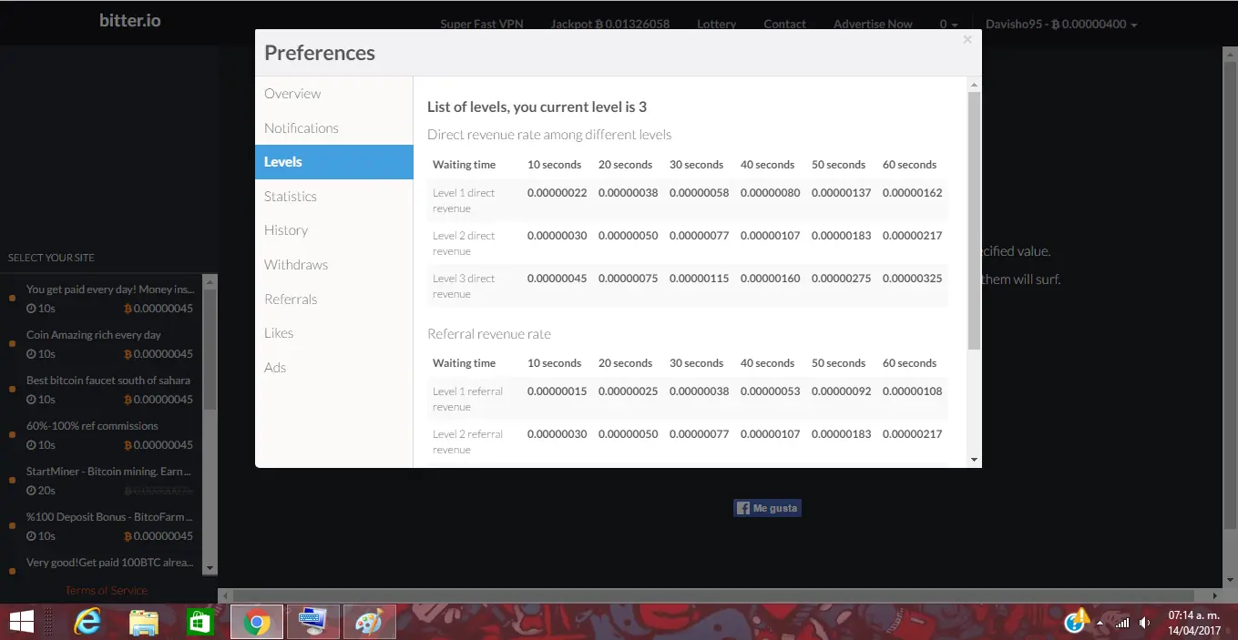This screenshot has height=640, width=1238.
Task: Open Overview preferences tab
Action: [292, 94]
